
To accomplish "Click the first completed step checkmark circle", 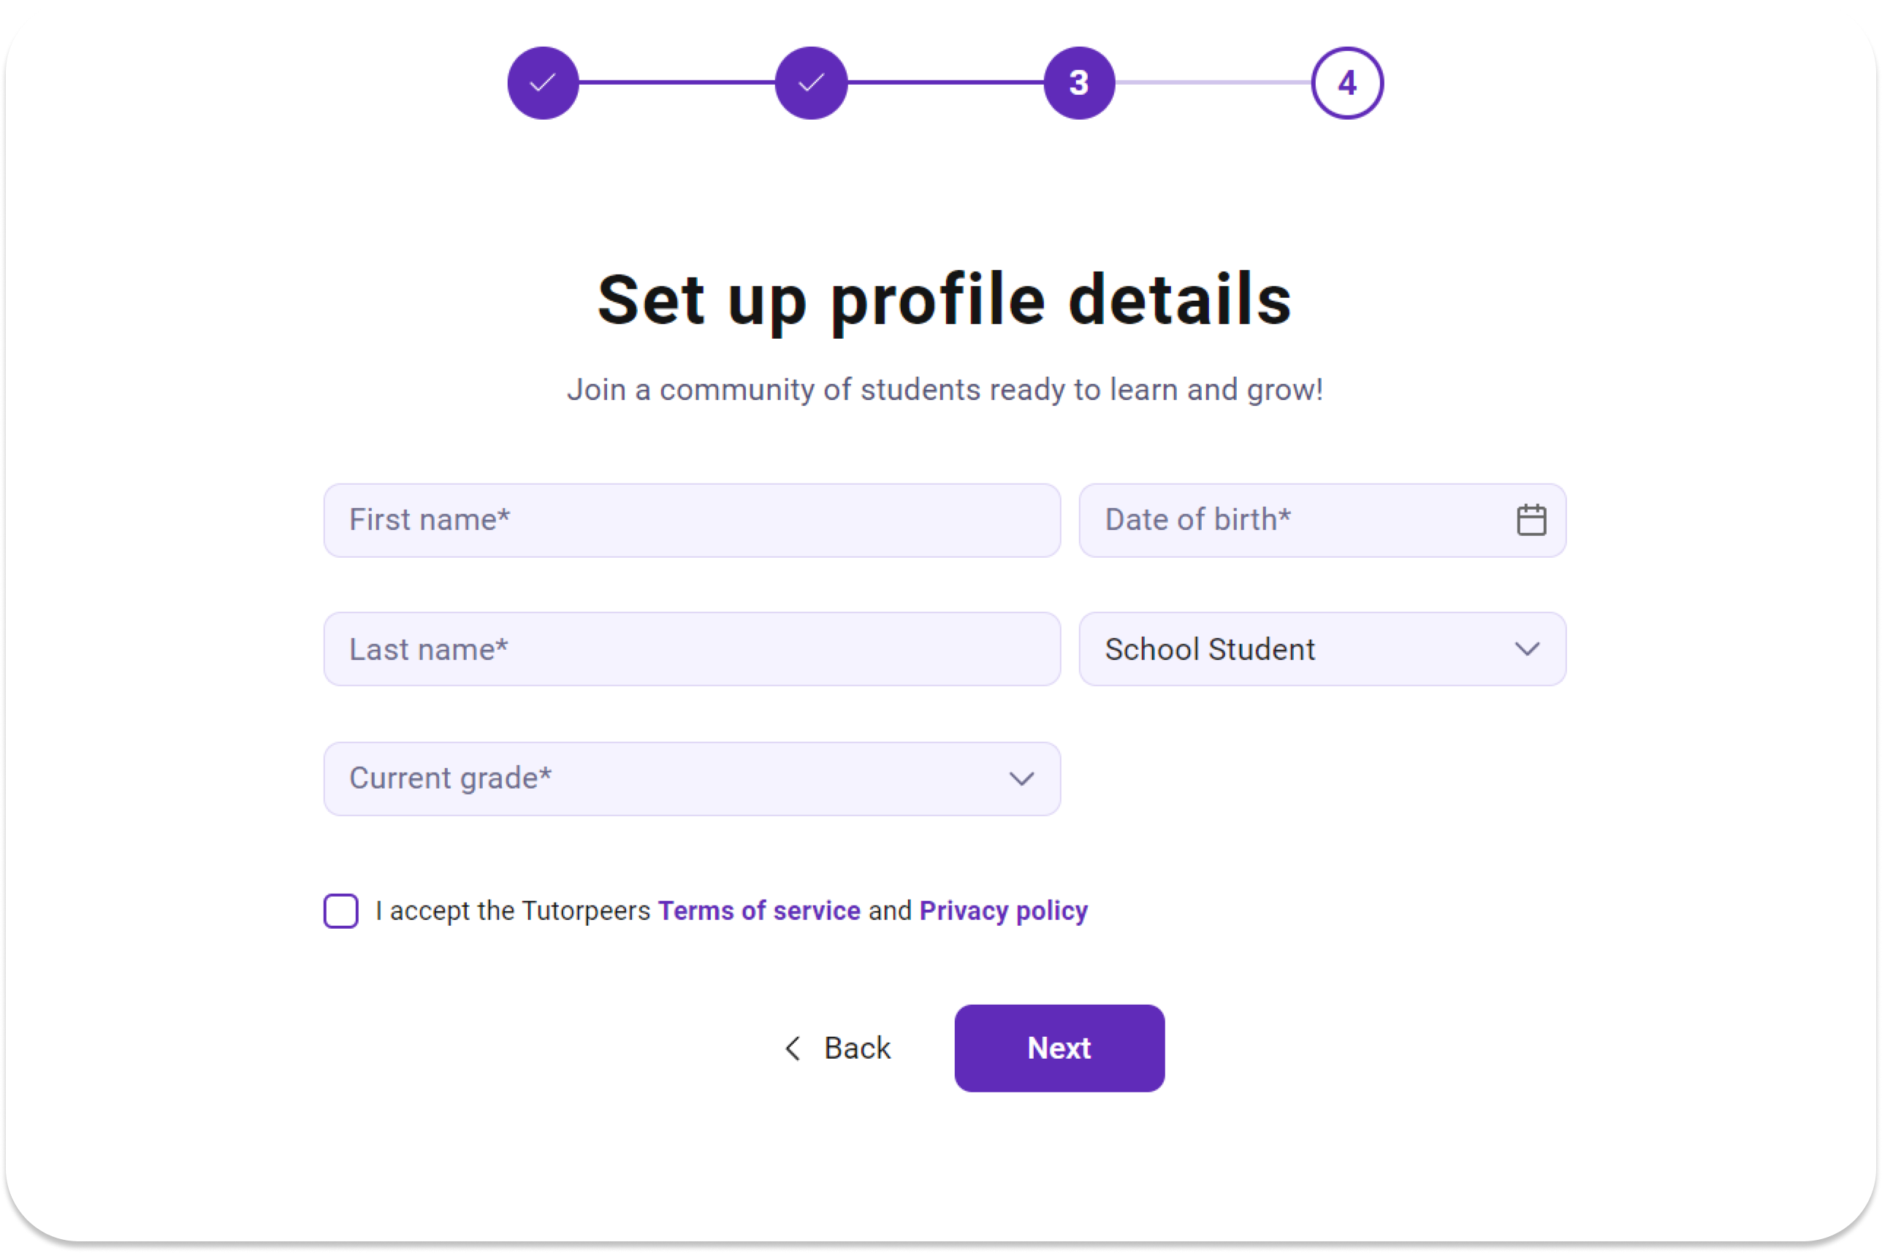I will 543,83.
